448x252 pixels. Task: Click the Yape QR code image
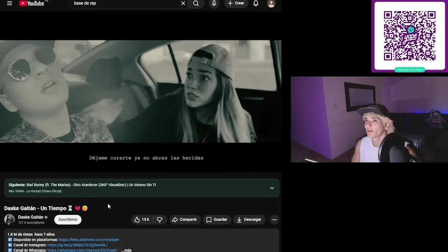coord(409,36)
